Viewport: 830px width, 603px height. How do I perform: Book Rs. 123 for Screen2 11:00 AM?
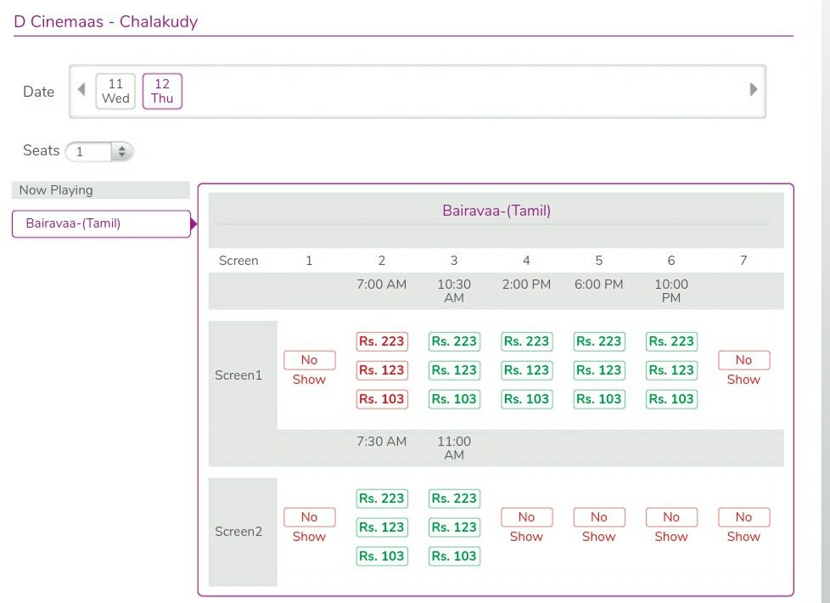(x=454, y=527)
